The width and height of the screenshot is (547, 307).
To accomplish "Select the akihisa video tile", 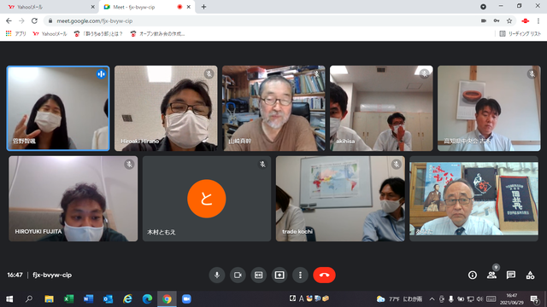I will [x=381, y=108].
